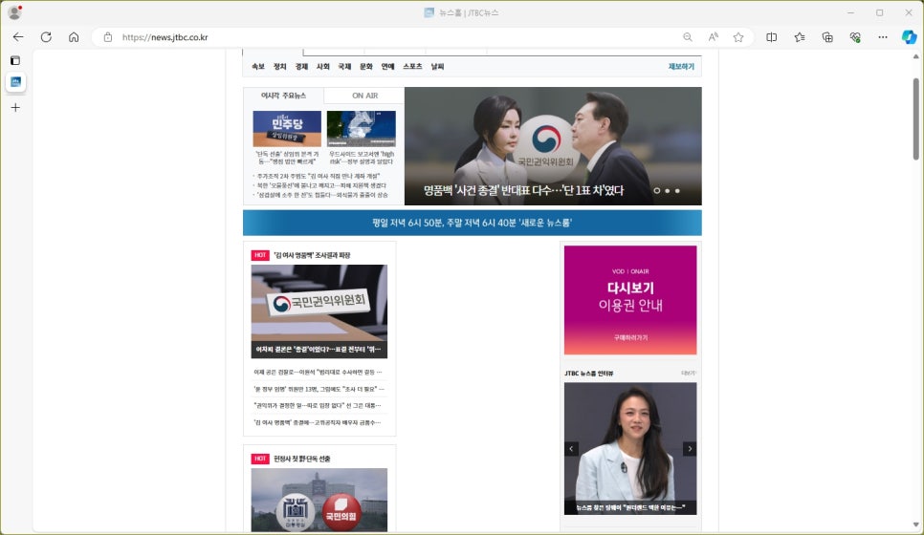This screenshot has height=535, width=924.
Task: Show next interview slide arrow
Action: click(x=690, y=448)
